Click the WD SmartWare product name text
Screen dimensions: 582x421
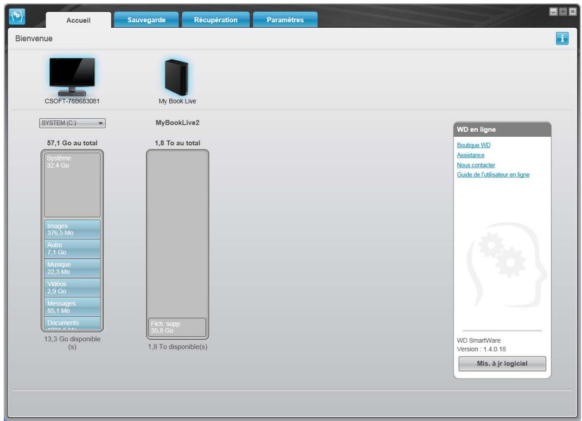[478, 341]
